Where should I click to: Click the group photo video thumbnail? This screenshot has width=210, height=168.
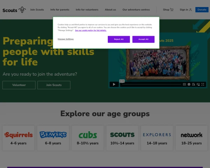[158, 63]
